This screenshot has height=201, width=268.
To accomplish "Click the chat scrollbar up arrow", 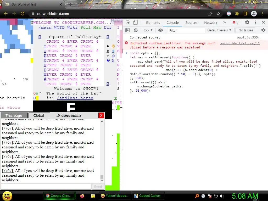I will tap(102, 121).
